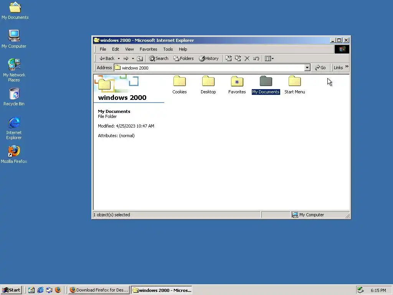Click the Forward arrow toolbar button
This screenshot has height=295, width=393.
[x=126, y=58]
